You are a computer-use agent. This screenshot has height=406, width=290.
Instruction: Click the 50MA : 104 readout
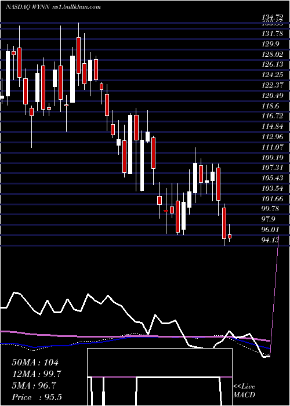click(x=35, y=362)
